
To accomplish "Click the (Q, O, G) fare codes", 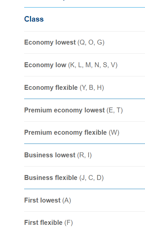I will (91, 43).
